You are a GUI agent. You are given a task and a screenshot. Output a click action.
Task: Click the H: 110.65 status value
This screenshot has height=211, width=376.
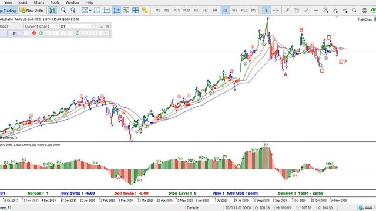pyautogui.click(x=284, y=208)
